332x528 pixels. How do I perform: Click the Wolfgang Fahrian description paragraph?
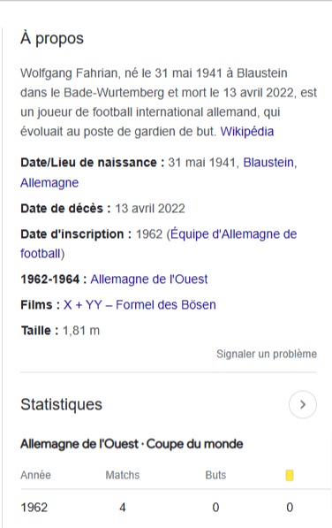pyautogui.click(x=169, y=102)
